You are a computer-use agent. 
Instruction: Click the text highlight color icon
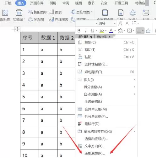(102, 31)
